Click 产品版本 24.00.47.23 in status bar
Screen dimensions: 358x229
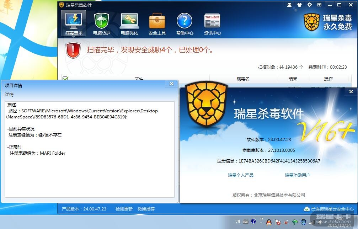click(84, 209)
